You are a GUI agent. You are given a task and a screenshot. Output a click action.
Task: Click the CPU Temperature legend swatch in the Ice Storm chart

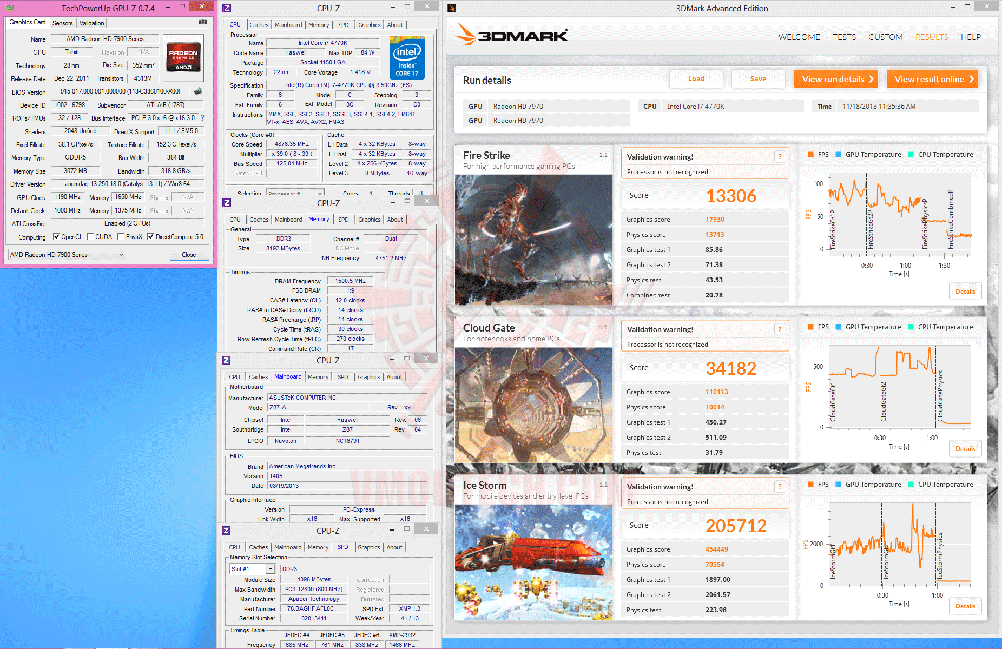point(911,485)
